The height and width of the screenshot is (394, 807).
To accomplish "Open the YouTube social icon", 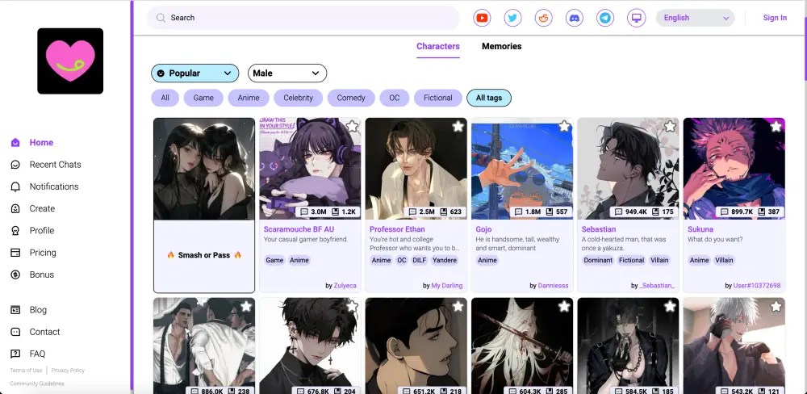I will pyautogui.click(x=482, y=18).
